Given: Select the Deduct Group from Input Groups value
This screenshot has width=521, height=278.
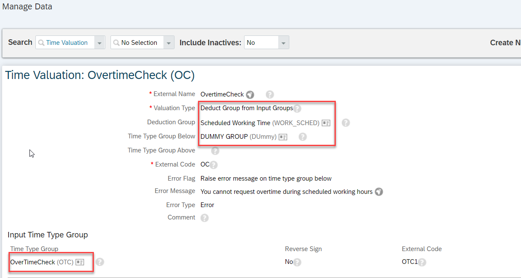Looking at the screenshot, I should [247, 108].
